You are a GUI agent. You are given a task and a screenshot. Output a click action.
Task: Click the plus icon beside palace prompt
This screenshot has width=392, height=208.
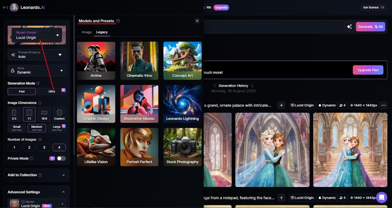281,106
